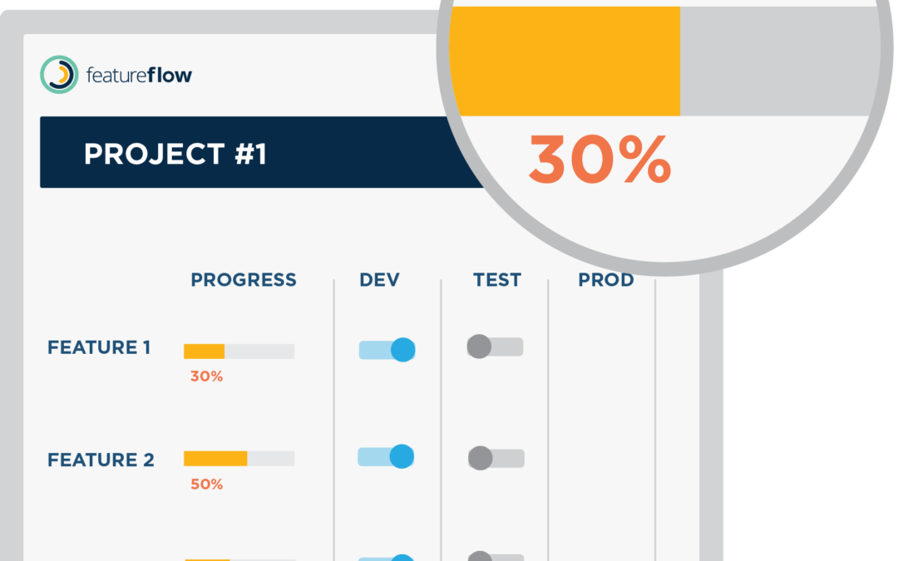Click the Featureflow circular logo icon

(59, 75)
